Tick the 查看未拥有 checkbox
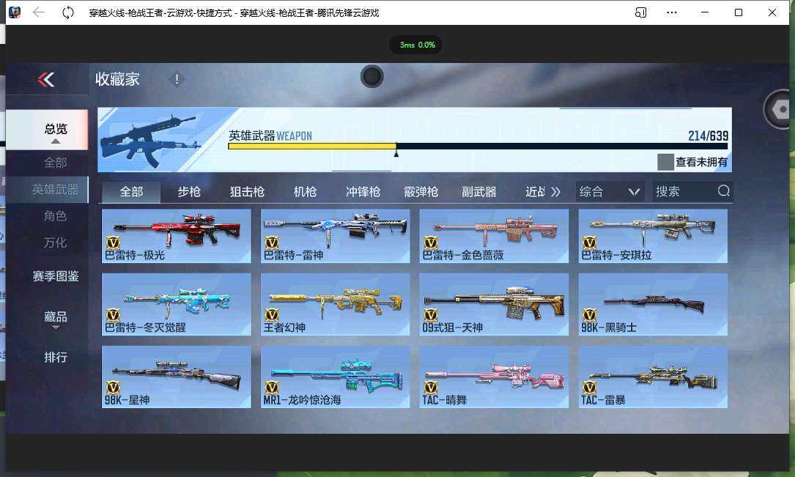The image size is (795, 477). tap(665, 162)
